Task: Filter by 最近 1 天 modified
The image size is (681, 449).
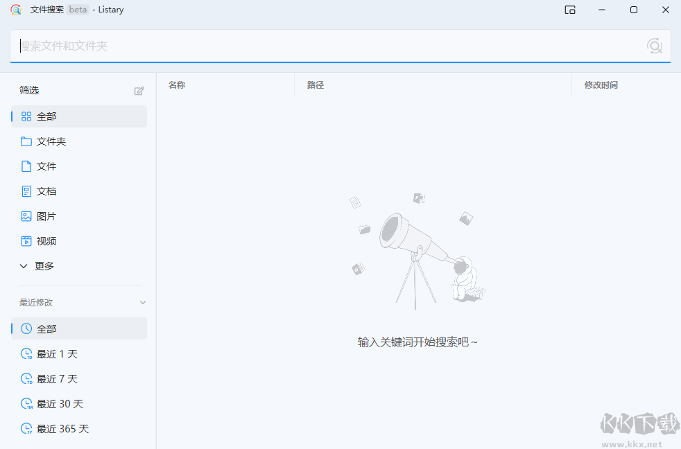Action: [x=57, y=354]
